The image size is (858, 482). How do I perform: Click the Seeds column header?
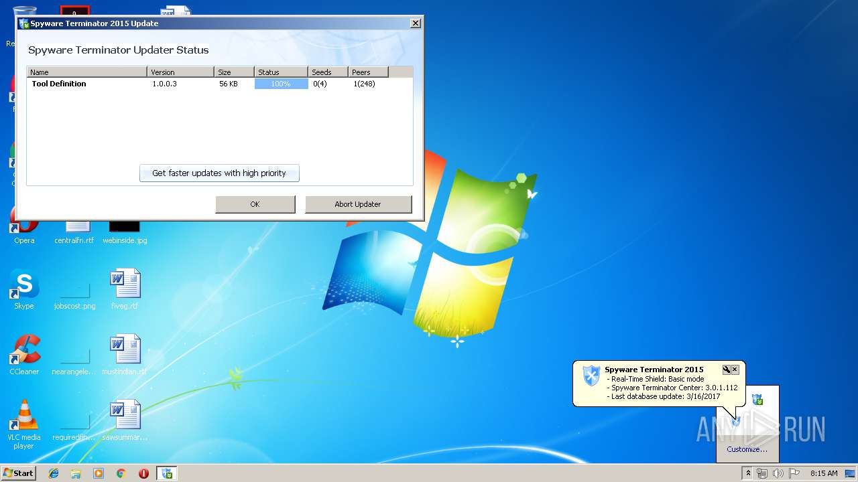click(x=328, y=72)
